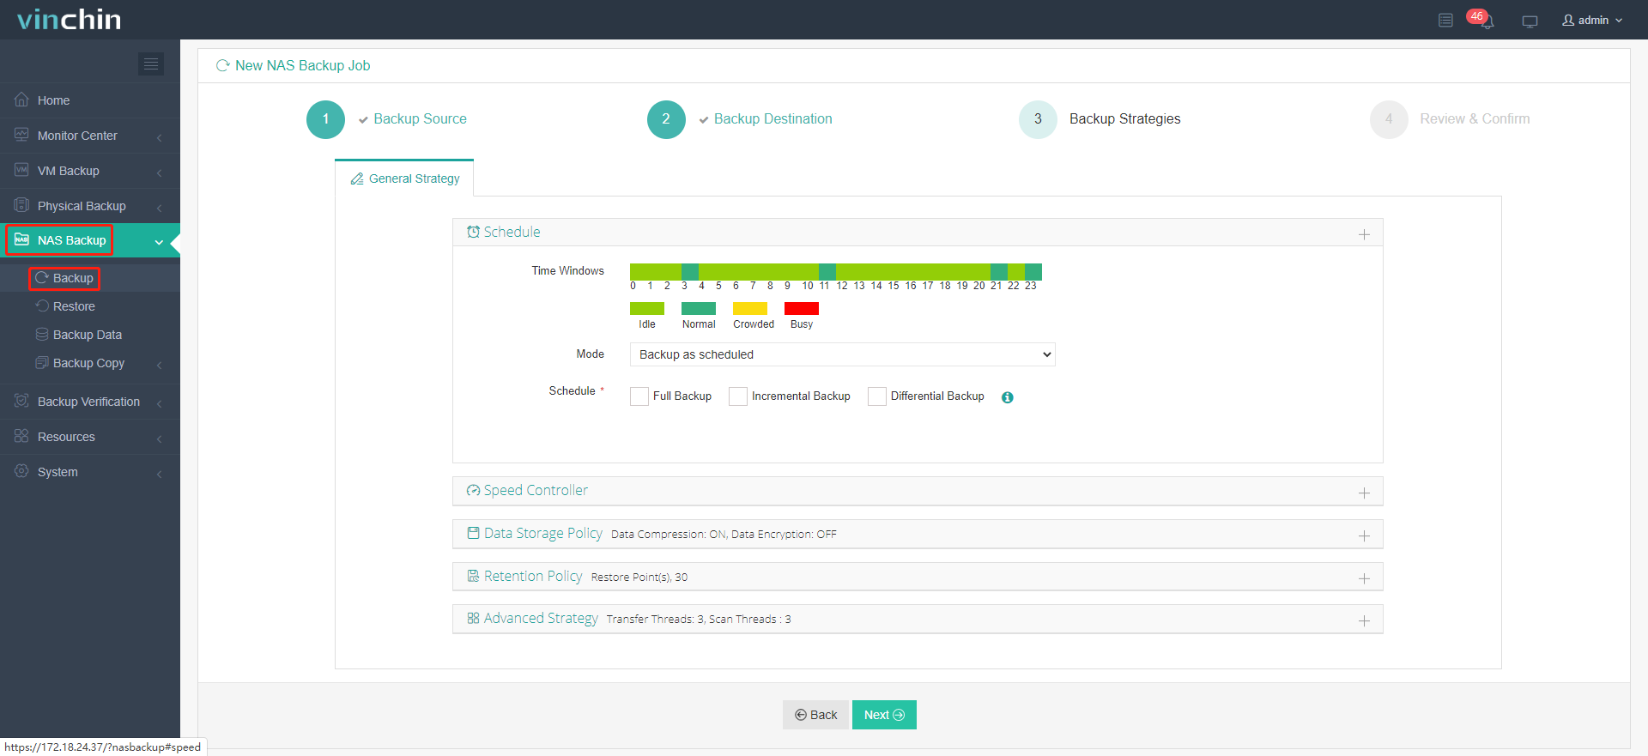Expand the Retention Policy section
The height and width of the screenshot is (756, 1648).
[x=1364, y=578]
